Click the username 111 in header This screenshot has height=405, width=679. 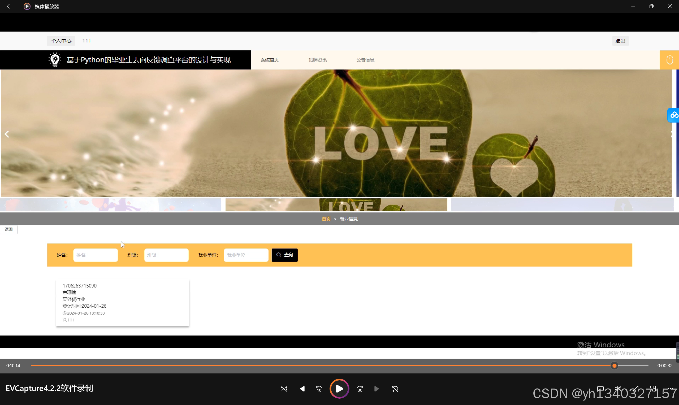click(87, 41)
